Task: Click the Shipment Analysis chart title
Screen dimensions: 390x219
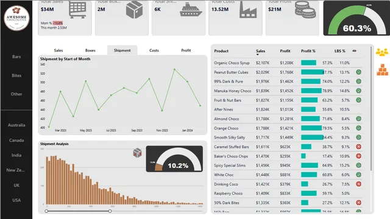Action: pos(54,144)
